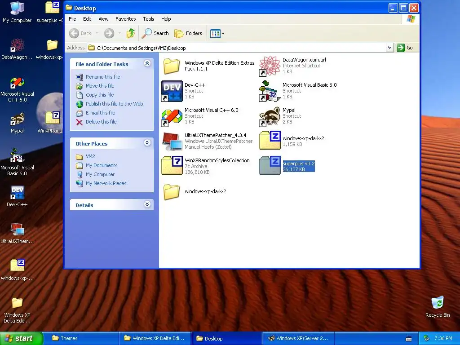Go to My Documents in Other Places

pos(97,165)
